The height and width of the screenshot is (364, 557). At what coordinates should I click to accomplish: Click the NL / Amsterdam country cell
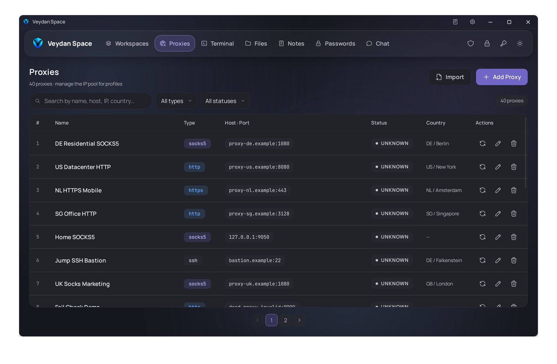(444, 190)
